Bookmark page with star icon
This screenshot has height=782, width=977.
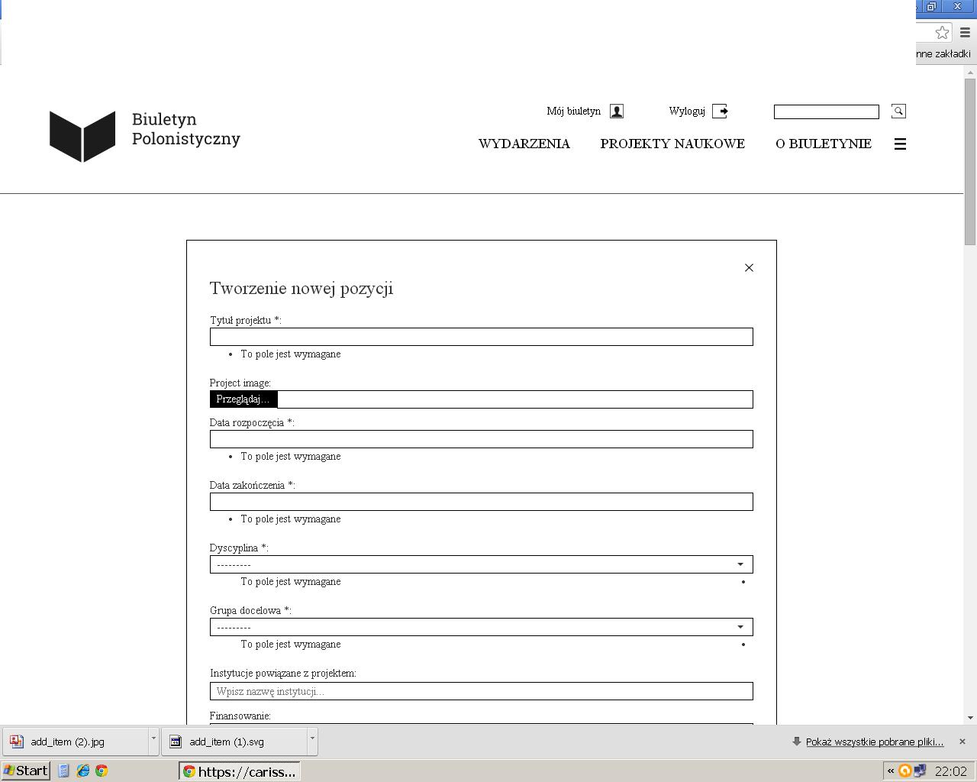coord(942,33)
